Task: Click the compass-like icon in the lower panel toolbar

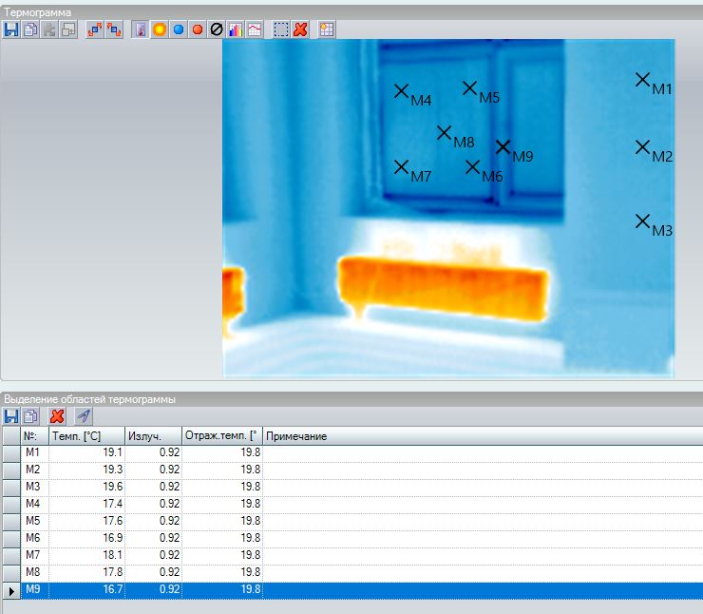Action: pyautogui.click(x=84, y=416)
